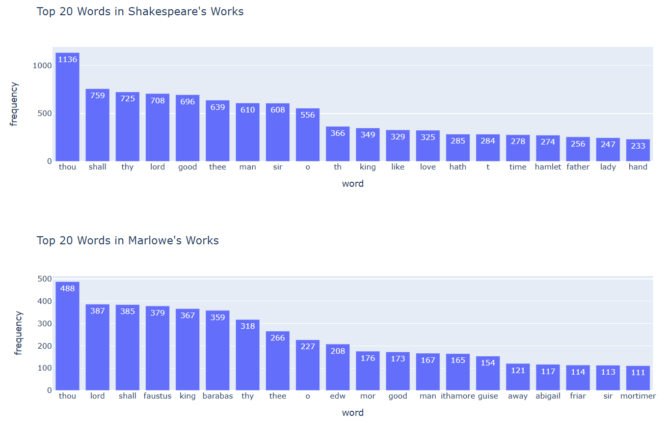Screen dimensions: 668x423
Task: Click the 'hath' bar showing 285
Action: point(458,148)
